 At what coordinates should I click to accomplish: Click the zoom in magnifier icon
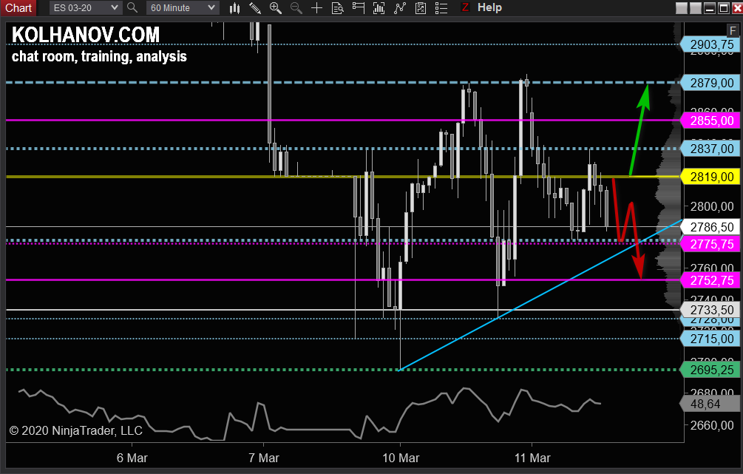click(276, 8)
